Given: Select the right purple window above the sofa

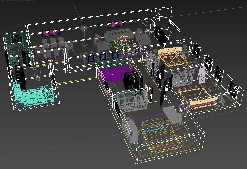Looking at the screenshot, I should [116, 24].
